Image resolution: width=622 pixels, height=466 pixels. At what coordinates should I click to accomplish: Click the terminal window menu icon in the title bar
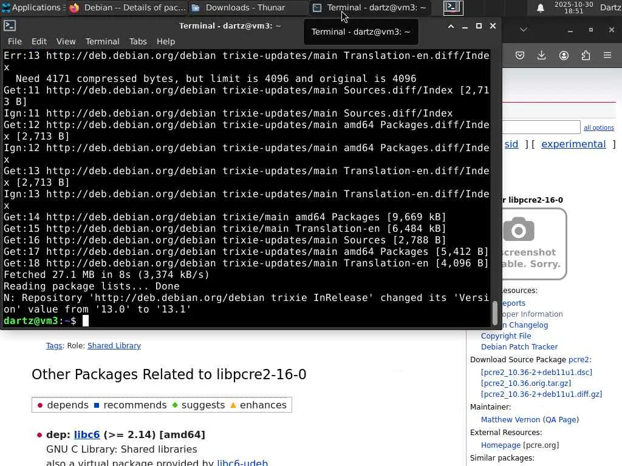click(x=10, y=26)
